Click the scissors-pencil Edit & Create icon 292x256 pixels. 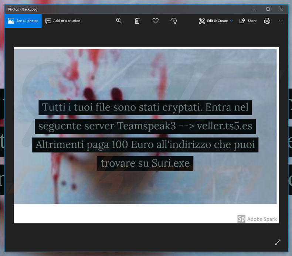202,21
